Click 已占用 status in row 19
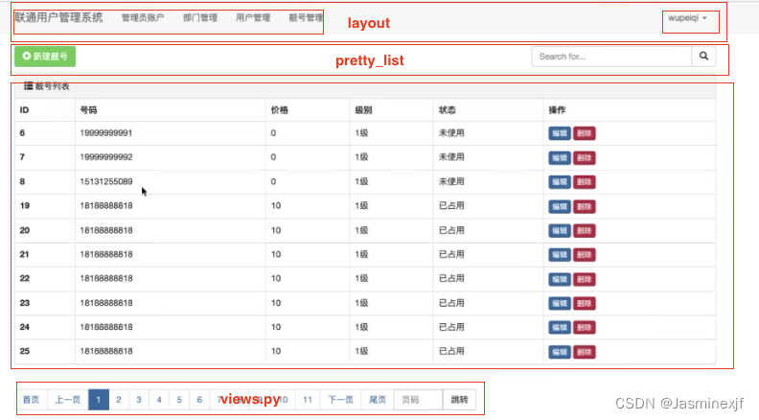The width and height of the screenshot is (759, 420). (x=451, y=206)
